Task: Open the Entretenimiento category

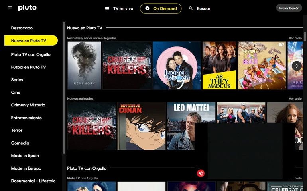Action: point(26,118)
